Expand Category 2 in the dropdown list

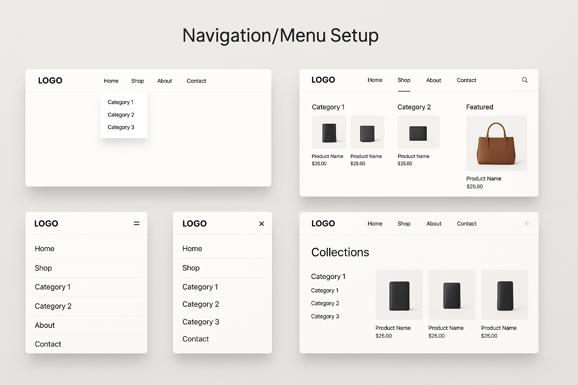tap(121, 115)
